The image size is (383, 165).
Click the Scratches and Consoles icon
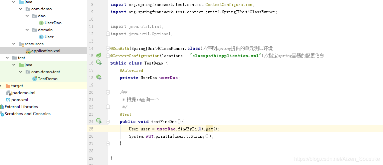click(2, 114)
